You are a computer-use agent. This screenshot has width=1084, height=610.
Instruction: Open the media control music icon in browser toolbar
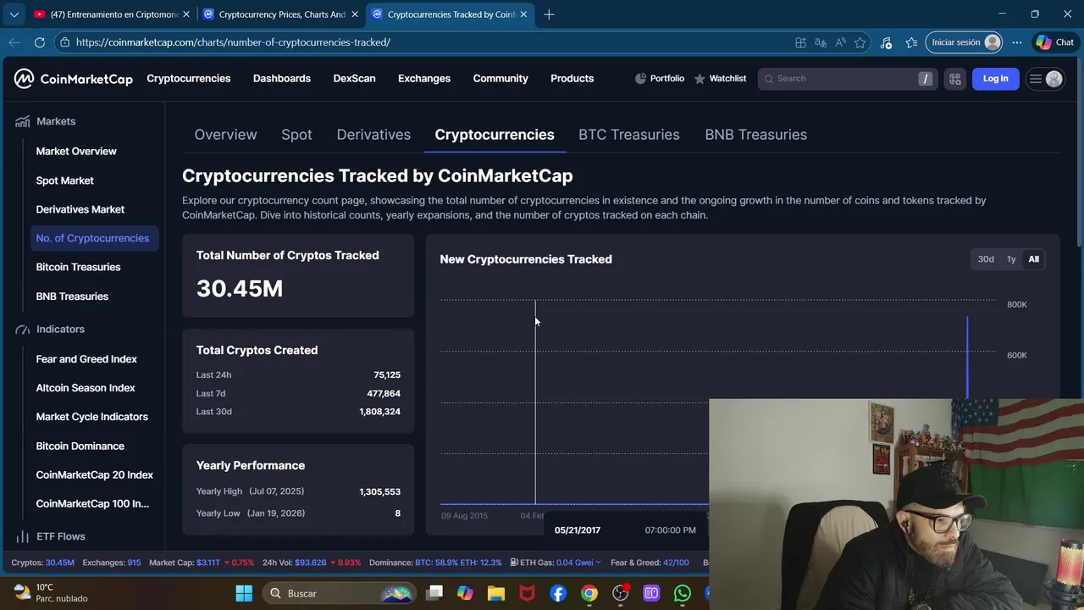click(x=886, y=42)
